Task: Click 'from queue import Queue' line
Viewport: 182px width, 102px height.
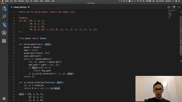Action: click(33, 38)
